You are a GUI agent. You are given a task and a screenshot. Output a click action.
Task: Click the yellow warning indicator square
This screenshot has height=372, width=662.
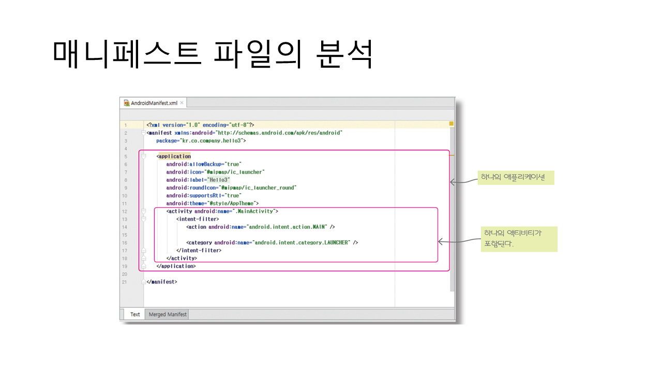(x=451, y=124)
